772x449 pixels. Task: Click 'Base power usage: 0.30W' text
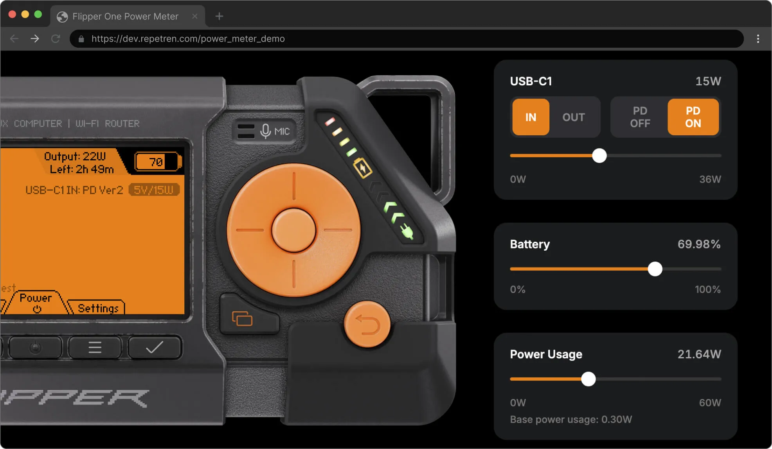click(x=571, y=419)
